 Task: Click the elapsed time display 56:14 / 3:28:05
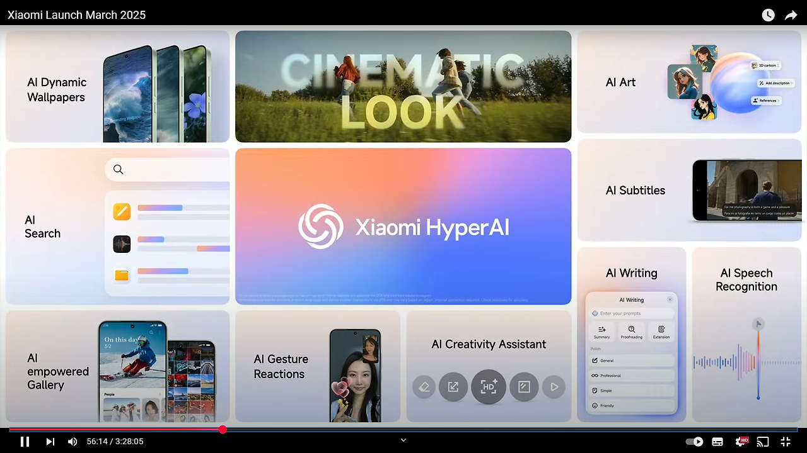115,442
